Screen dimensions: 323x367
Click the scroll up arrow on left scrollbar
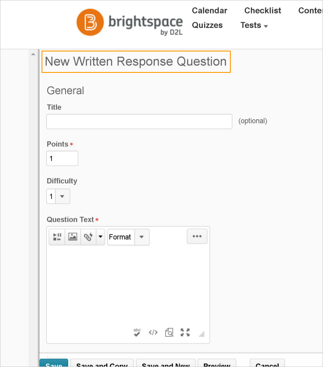pyautogui.click(x=33, y=55)
